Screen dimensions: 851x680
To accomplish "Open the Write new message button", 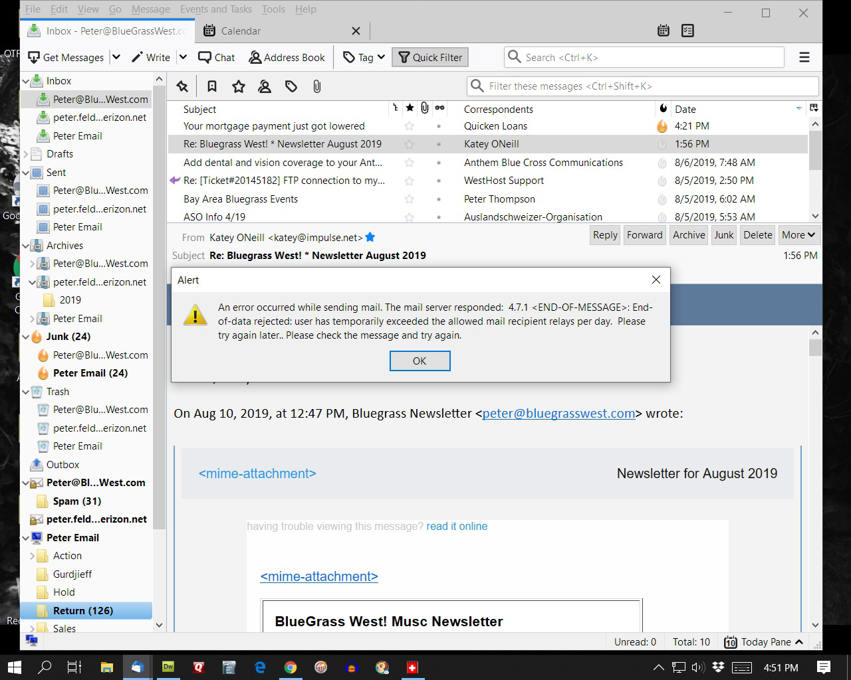I will [151, 57].
